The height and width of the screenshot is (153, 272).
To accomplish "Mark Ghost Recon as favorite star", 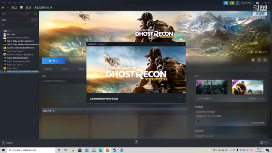I will [265, 60].
